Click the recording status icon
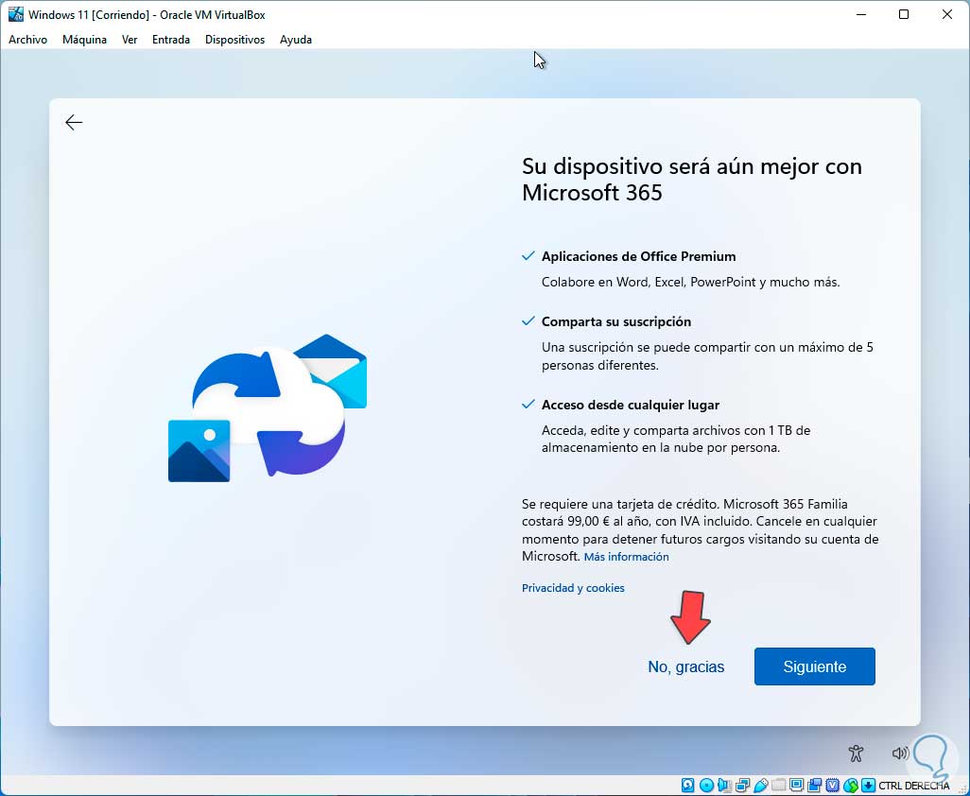 pyautogui.click(x=815, y=786)
